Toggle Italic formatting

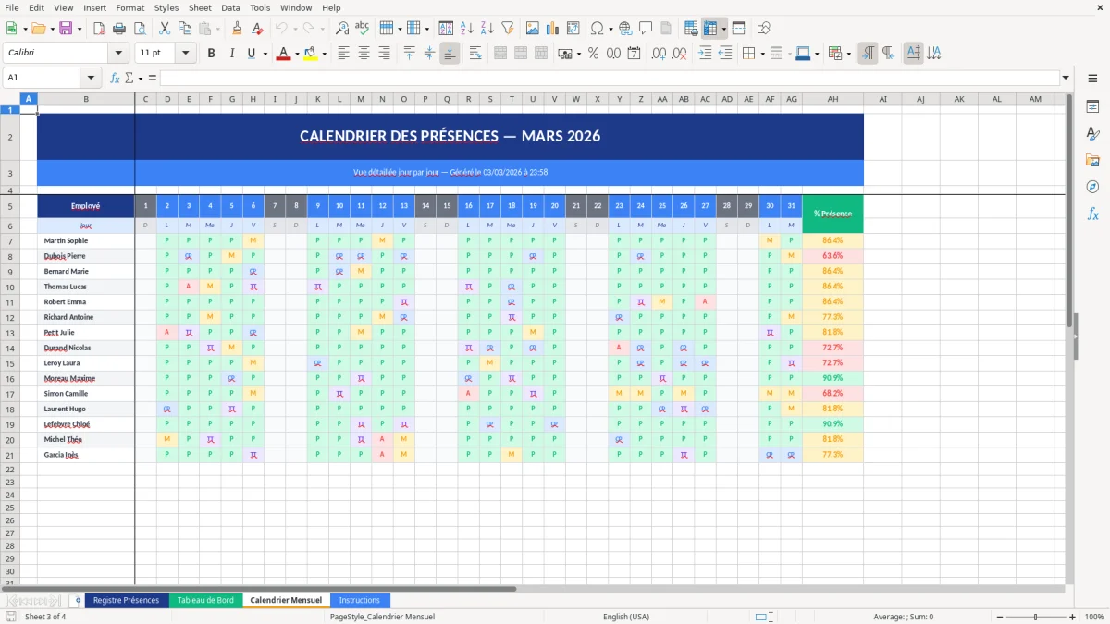(231, 54)
